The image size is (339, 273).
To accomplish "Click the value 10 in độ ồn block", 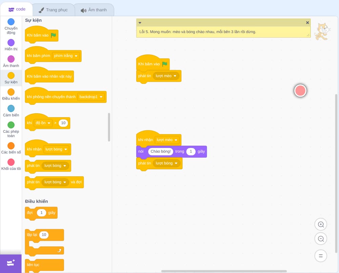I will 63,123.
